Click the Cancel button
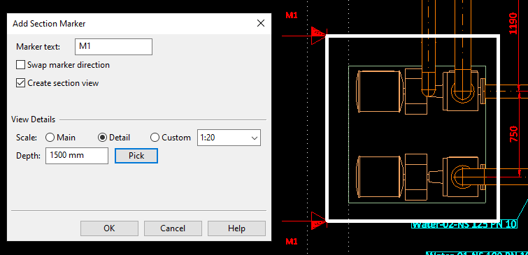Image resolution: width=528 pixels, height=255 pixels. coord(173,228)
